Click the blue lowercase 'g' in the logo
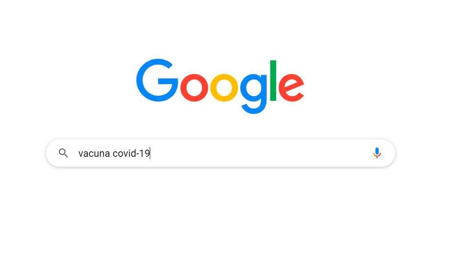 click(x=254, y=94)
